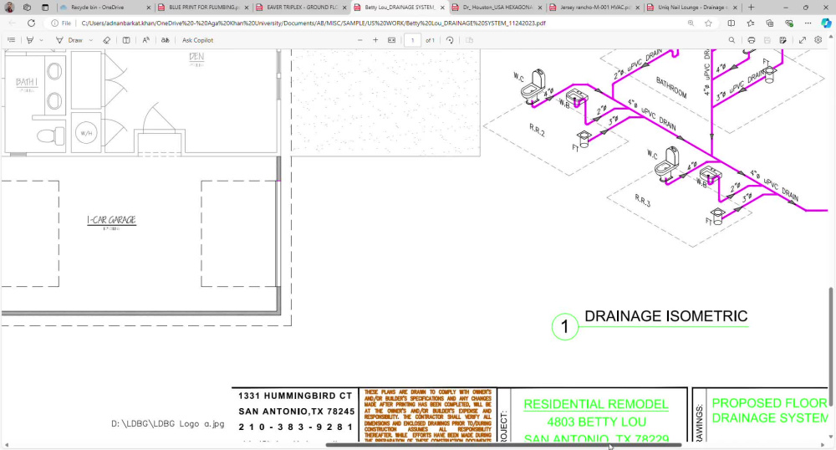Switch to Uniq Nail Lounge - Drainage tab
This screenshot has width=836, height=450.
(691, 8)
